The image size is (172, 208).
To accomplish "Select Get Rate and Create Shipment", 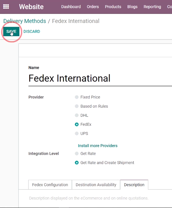I will (x=77, y=163).
